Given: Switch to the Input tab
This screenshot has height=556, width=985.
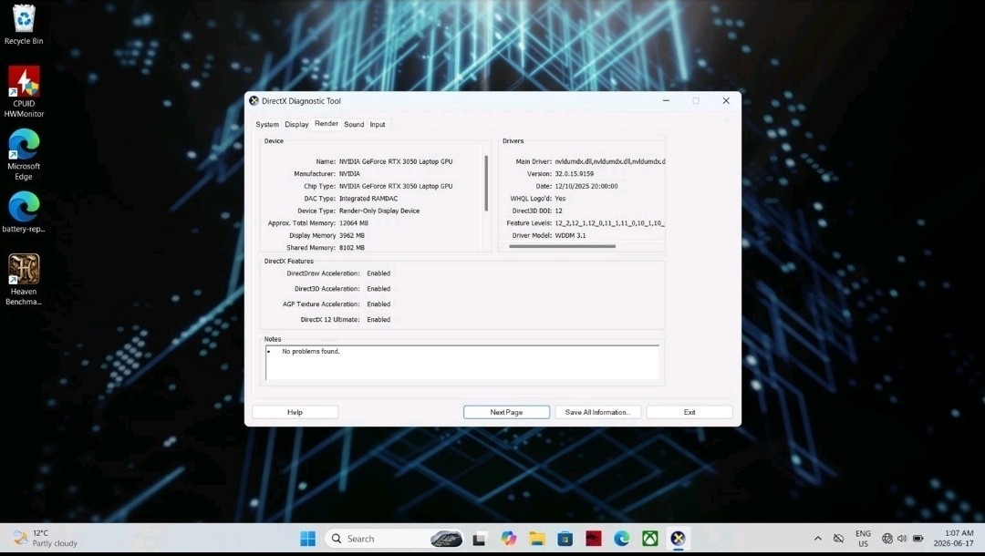Looking at the screenshot, I should tap(377, 124).
